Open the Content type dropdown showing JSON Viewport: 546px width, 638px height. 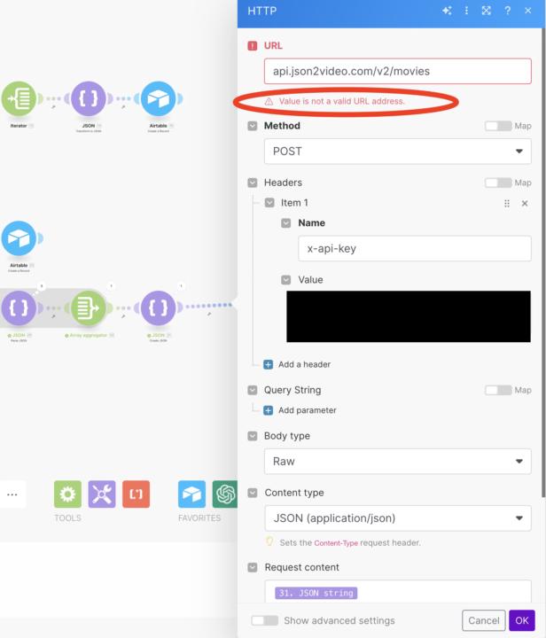pyautogui.click(x=397, y=518)
